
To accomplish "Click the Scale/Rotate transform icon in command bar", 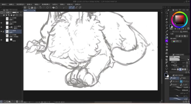I will click(x=56, y=8).
